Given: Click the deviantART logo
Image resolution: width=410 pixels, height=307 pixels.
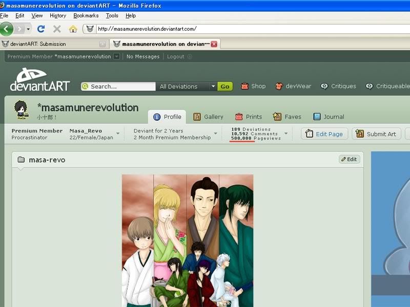Looking at the screenshot, I should click(40, 79).
